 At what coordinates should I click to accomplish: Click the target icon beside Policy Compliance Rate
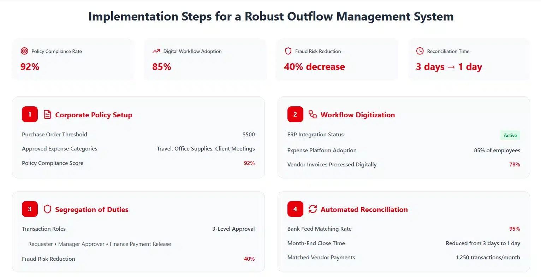24,51
